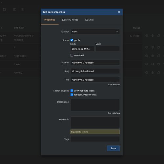Screen dimensions: 164x164
Task: Click the sort order icon in the toolbar
Action: (x=23, y=10)
